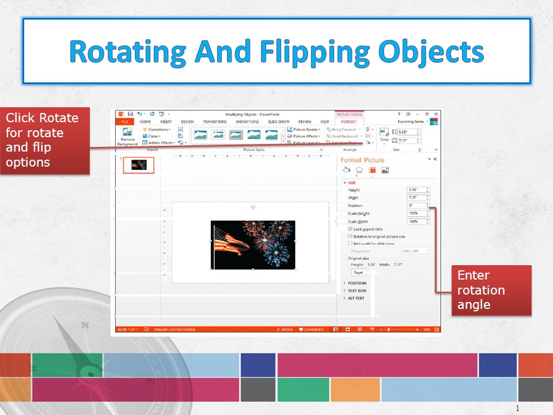
Task: Open the Corrections dropdown
Action: (157, 130)
